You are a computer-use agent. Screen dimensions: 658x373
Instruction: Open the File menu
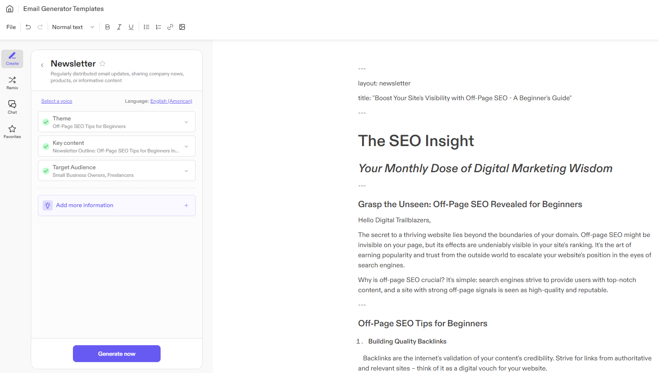11,27
